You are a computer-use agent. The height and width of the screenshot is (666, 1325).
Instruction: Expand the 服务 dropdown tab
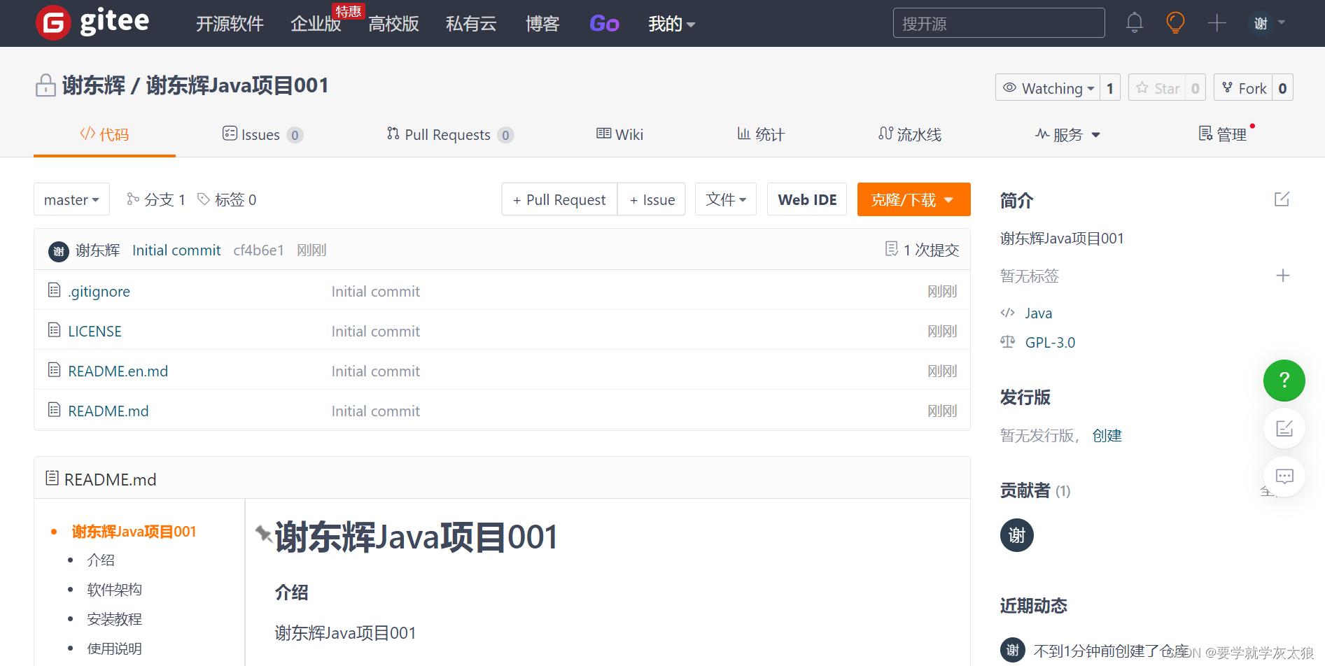pos(1067,134)
